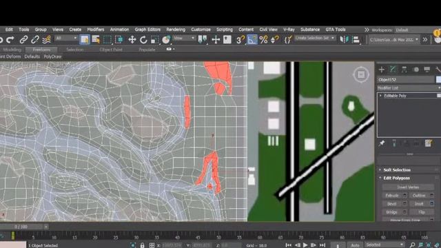Click the object color swatch beside Object152
The height and width of the screenshot is (248, 441).
[438, 80]
